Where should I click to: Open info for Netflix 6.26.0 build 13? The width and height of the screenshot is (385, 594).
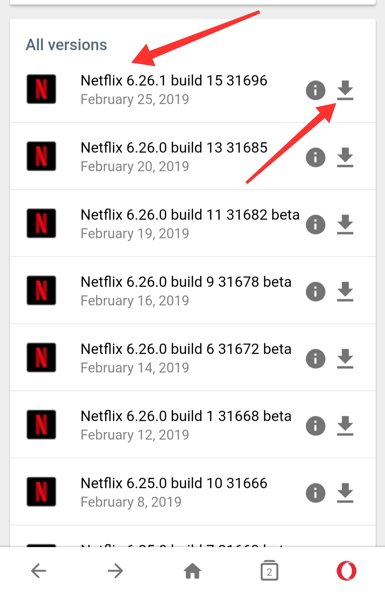click(315, 157)
